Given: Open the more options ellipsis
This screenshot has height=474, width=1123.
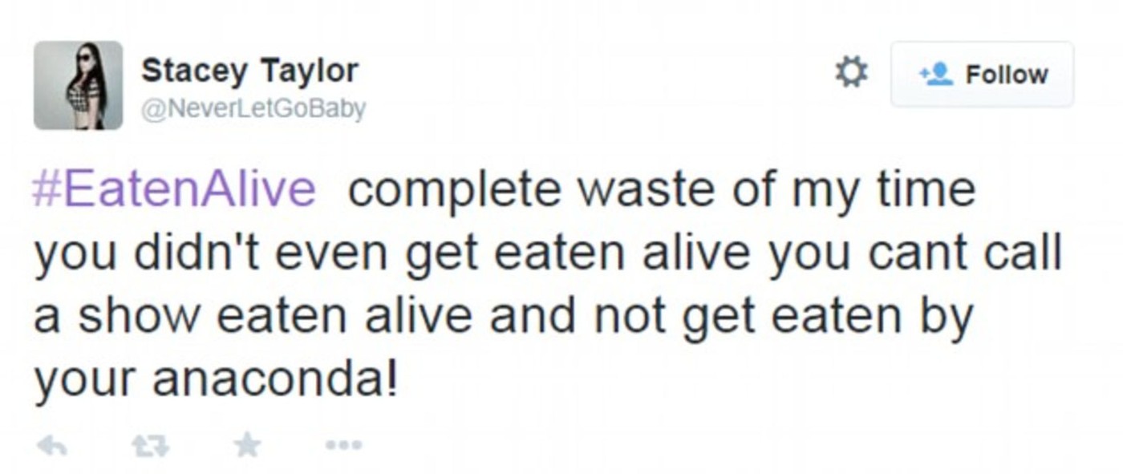Looking at the screenshot, I should [345, 444].
